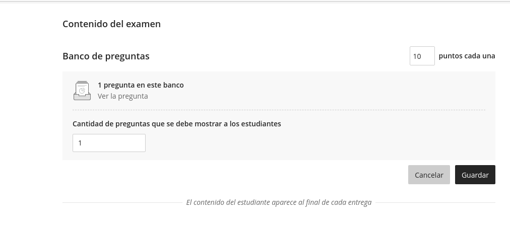Click the Cantidad de preguntas label
This screenshot has height=225, width=510.
pos(176,124)
